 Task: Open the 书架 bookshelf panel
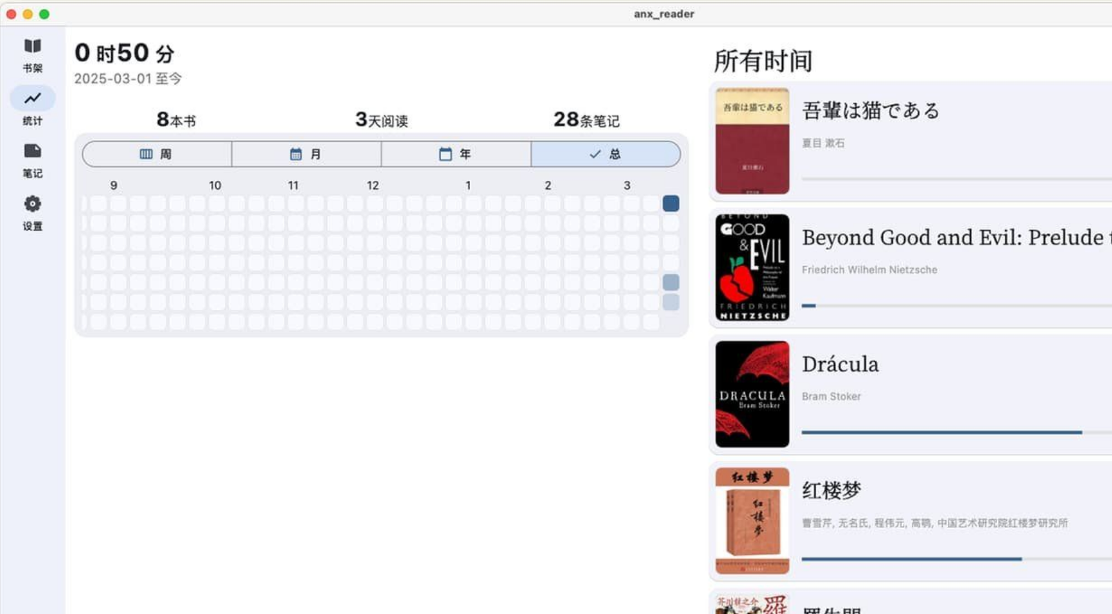[x=33, y=55]
